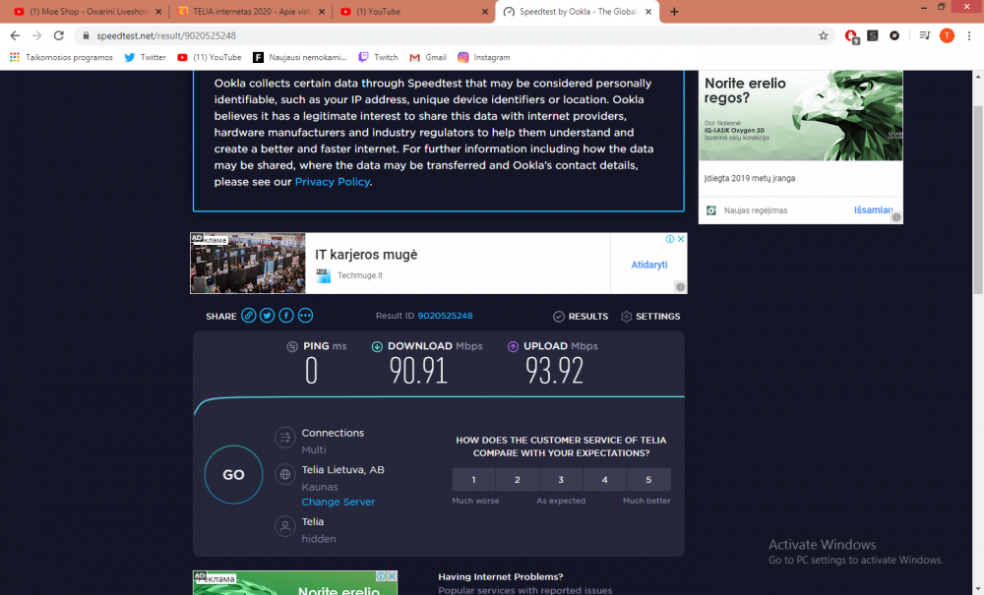Open the red adblock extension icon
This screenshot has width=984, height=595.
coord(851,36)
